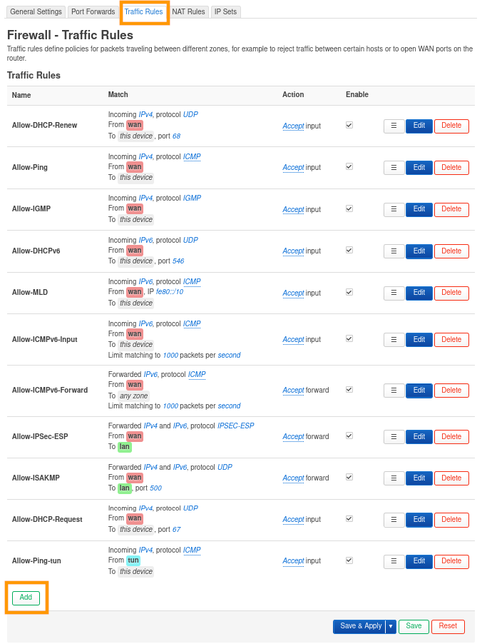Delete the Allow-IGMP rule

coord(451,209)
